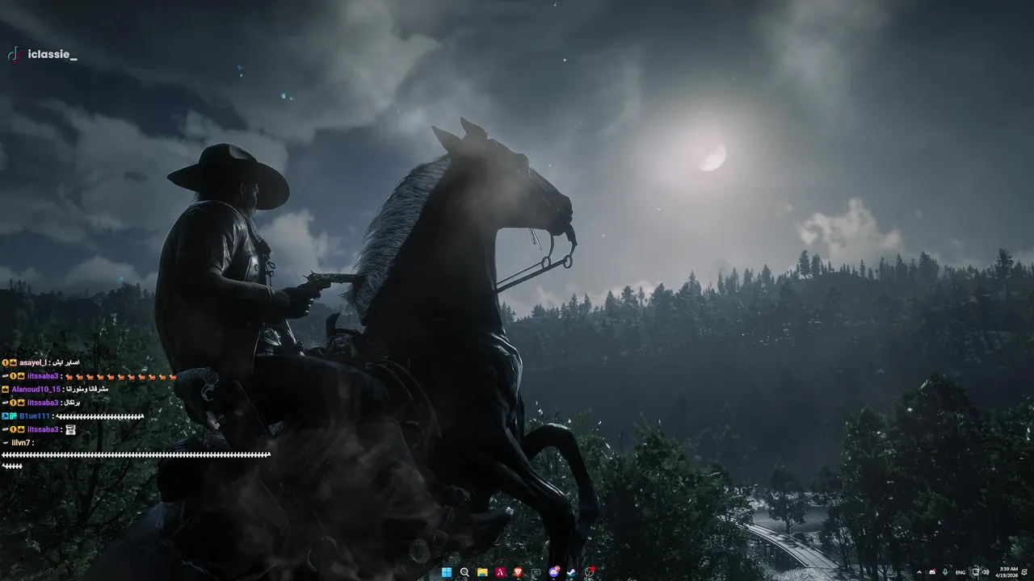Viewport: 1034px width, 581px height.
Task: Show hidden system tray icons
Action: click(919, 572)
